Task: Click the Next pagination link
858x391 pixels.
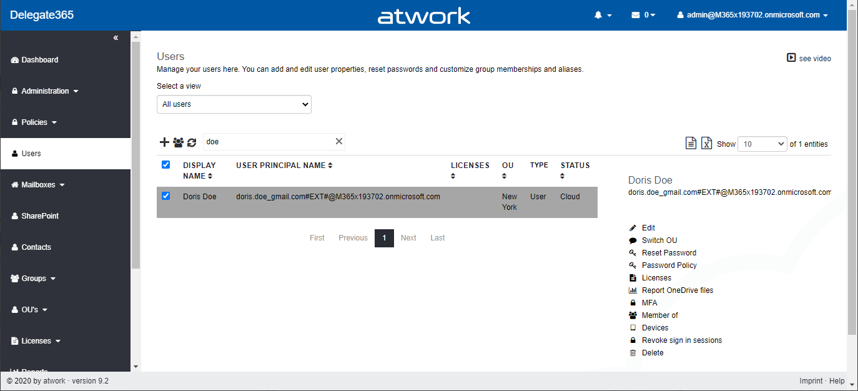Action: pyautogui.click(x=408, y=238)
